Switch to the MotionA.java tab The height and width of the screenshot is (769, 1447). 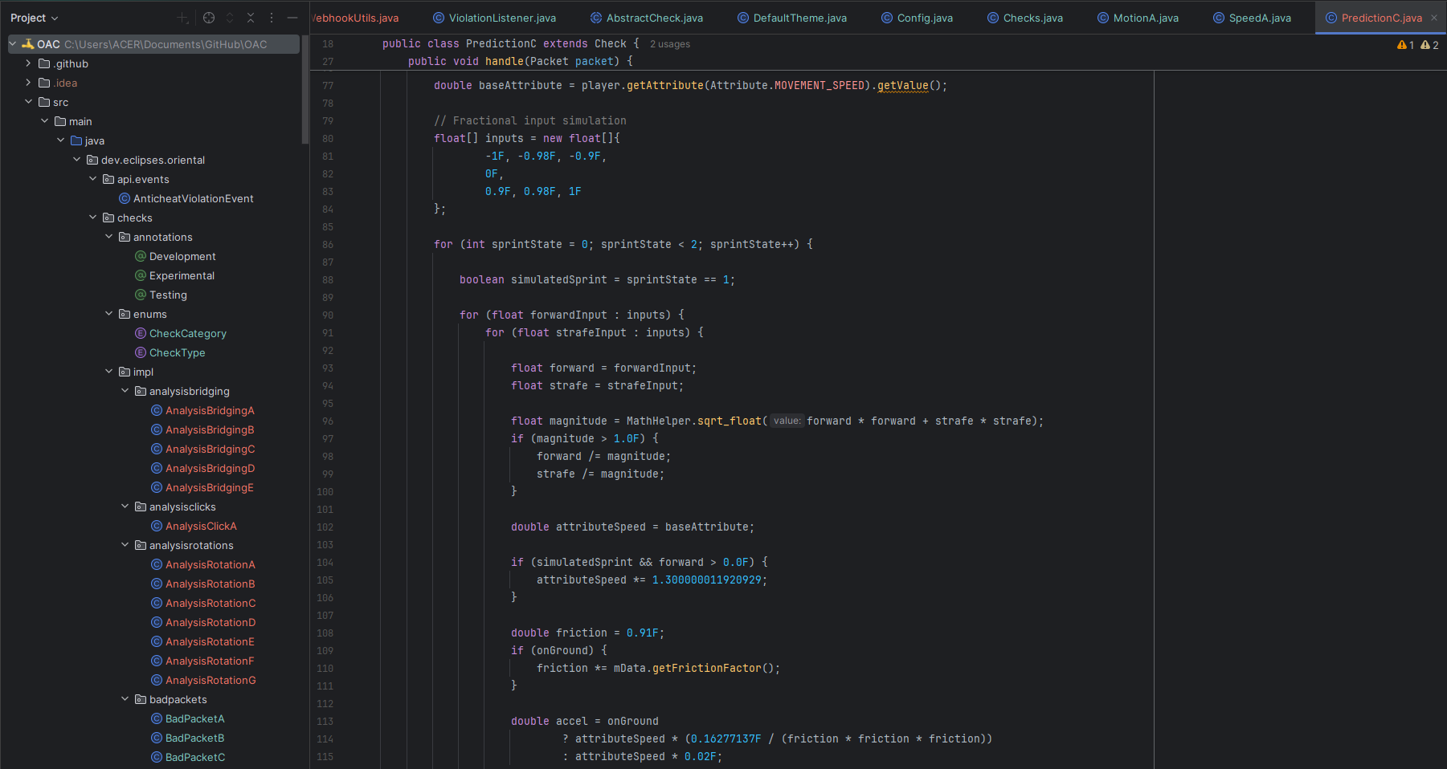[x=1138, y=18]
